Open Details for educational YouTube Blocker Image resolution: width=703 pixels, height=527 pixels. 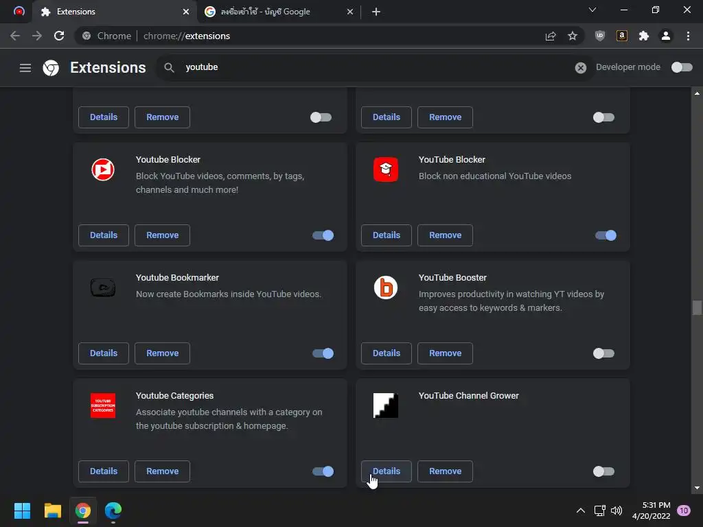point(387,235)
